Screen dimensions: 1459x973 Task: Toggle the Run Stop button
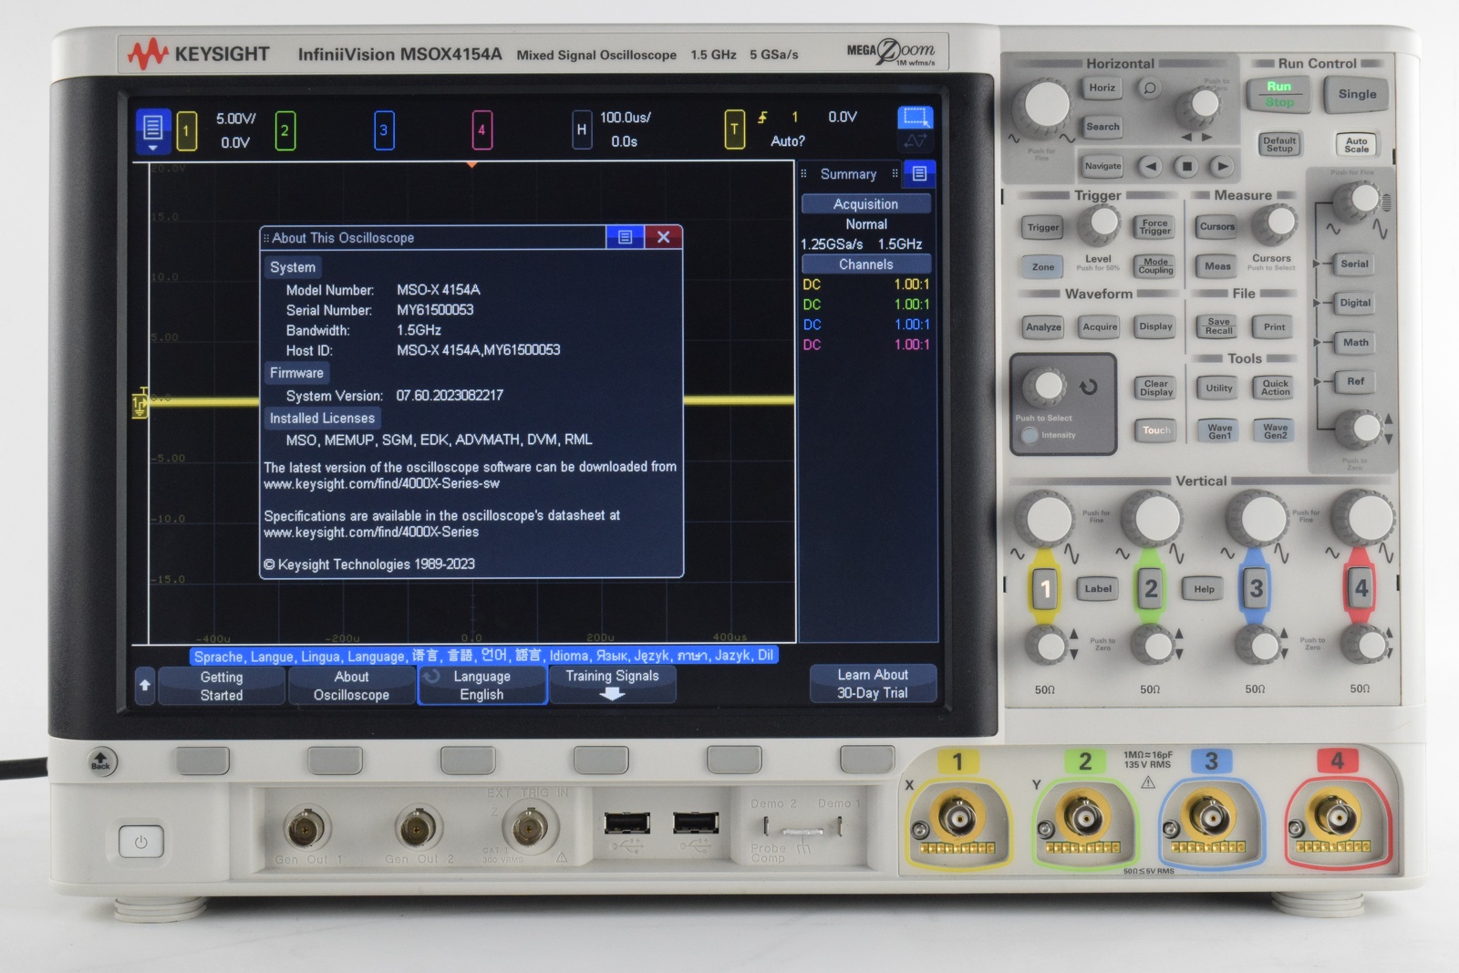click(1278, 94)
